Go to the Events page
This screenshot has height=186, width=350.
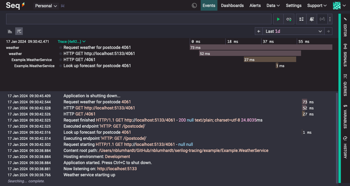coord(209,5)
